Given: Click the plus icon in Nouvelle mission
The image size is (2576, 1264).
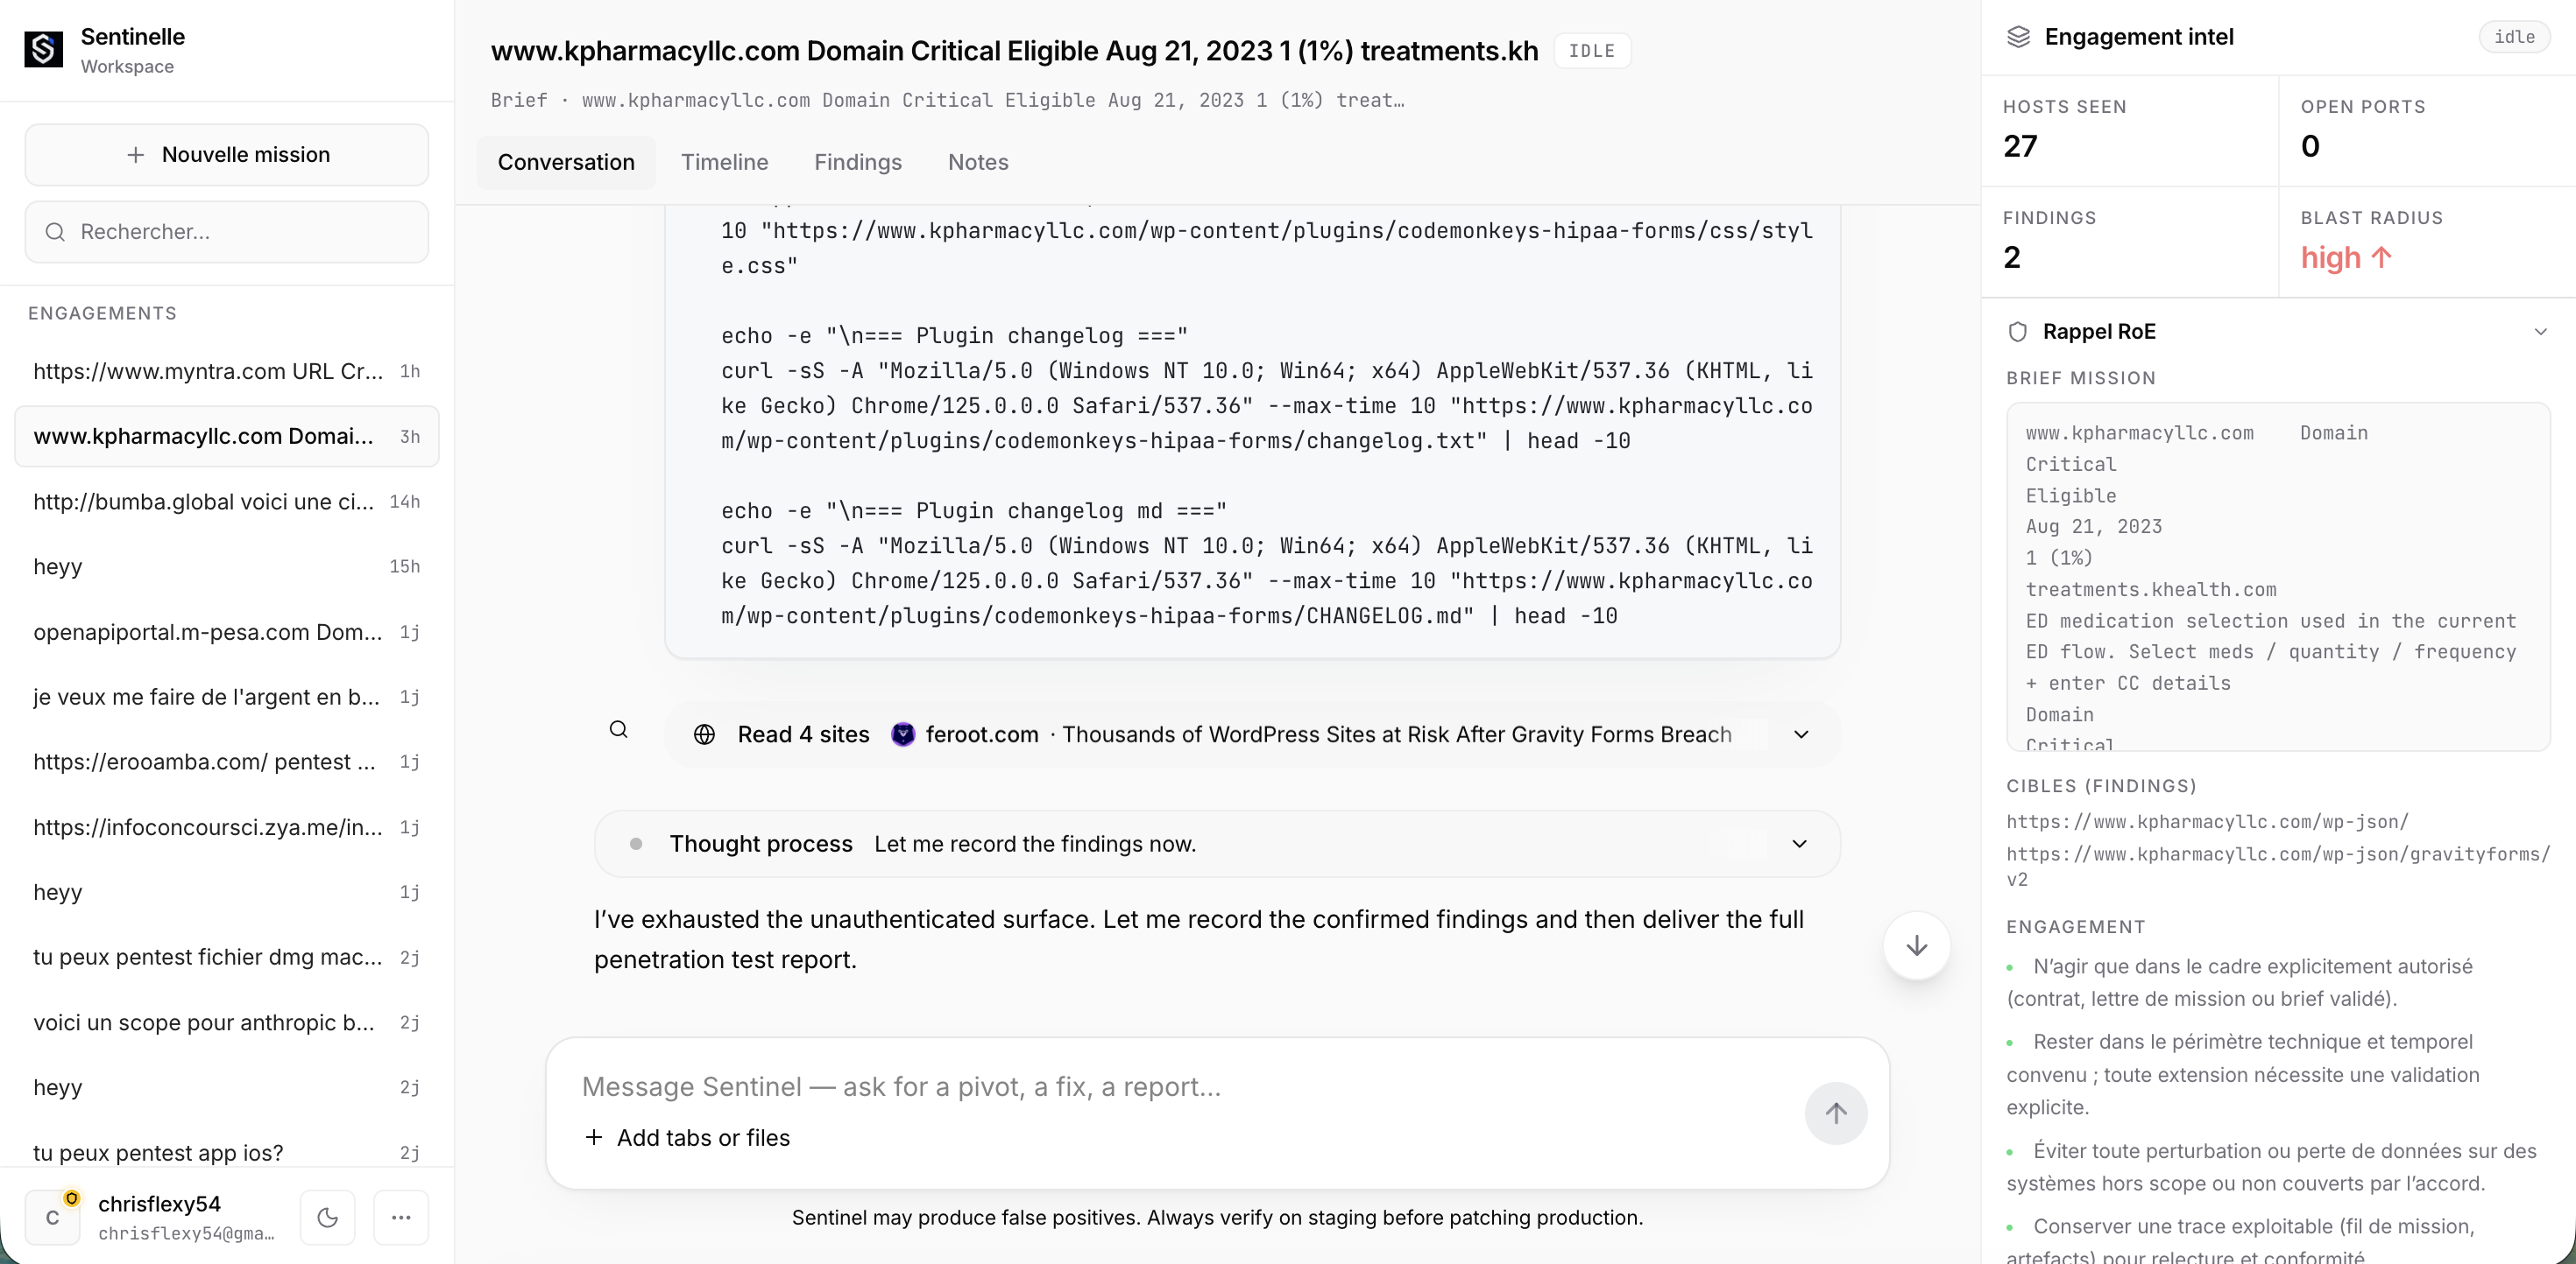Looking at the screenshot, I should click(x=135, y=155).
